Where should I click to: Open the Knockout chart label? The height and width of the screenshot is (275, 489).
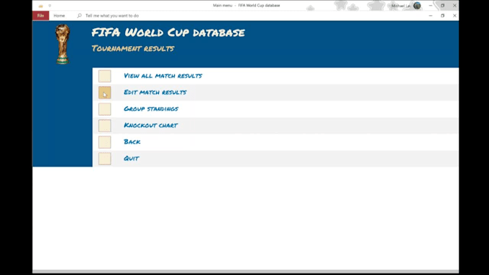tap(150, 125)
